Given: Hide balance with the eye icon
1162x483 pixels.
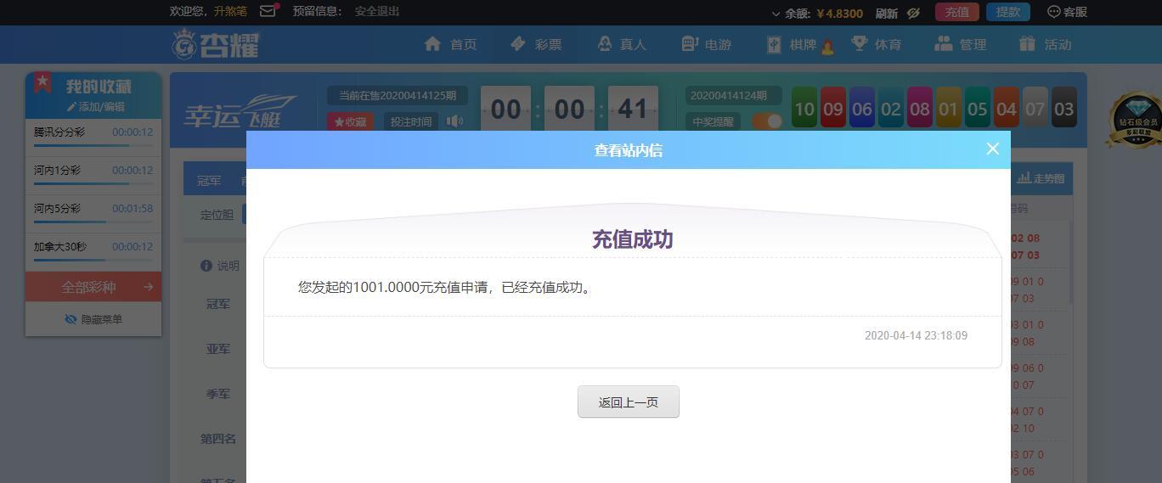Looking at the screenshot, I should coord(914,13).
